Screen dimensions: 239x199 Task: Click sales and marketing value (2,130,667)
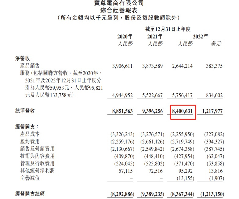click(x=122, y=149)
